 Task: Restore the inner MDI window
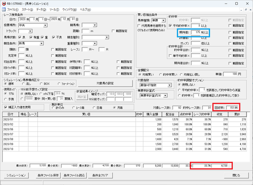click(x=246, y=10)
